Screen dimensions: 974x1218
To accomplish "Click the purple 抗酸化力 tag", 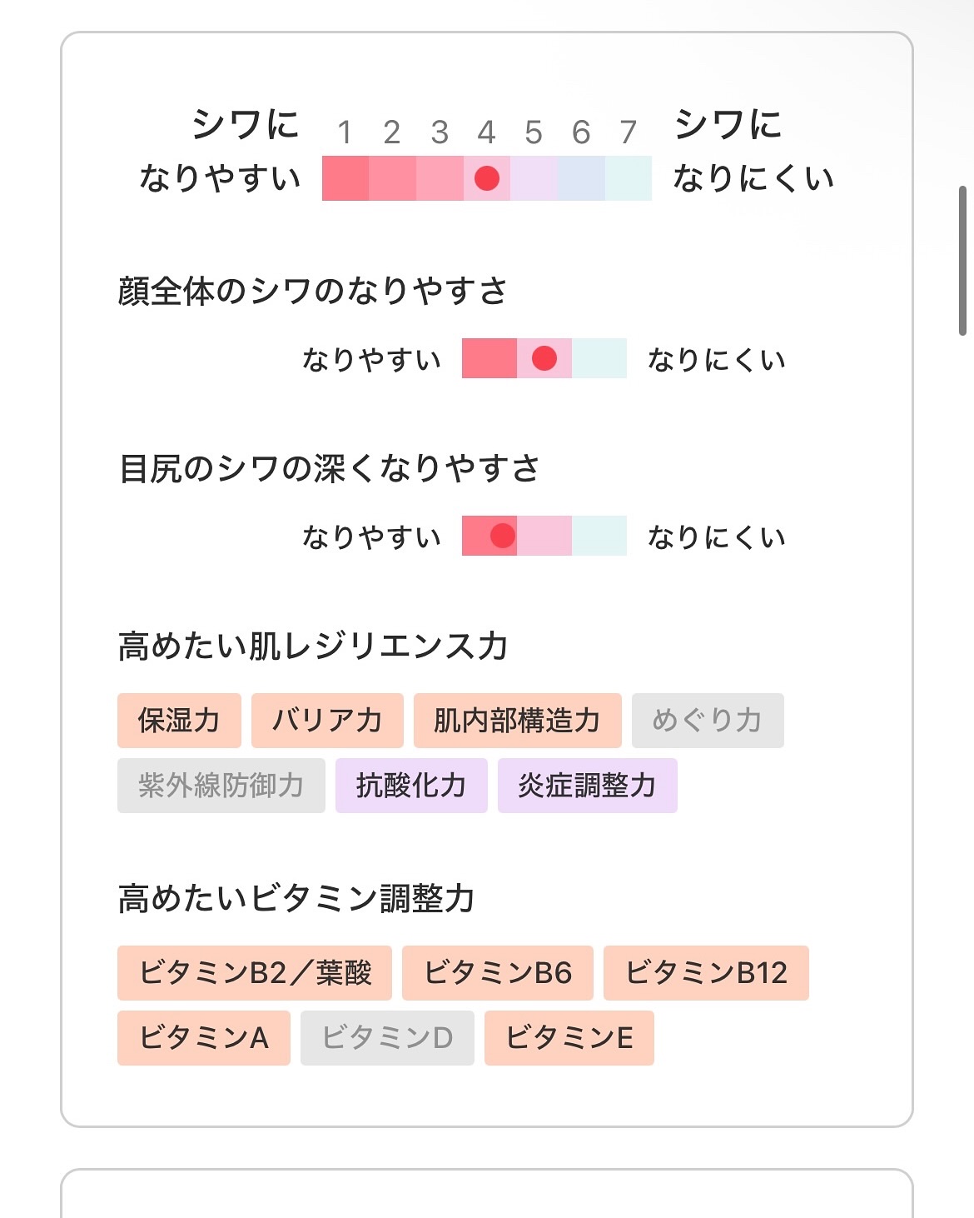I will point(411,786).
